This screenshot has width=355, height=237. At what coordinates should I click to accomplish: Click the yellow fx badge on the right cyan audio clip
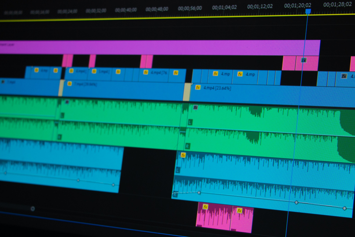(183, 155)
